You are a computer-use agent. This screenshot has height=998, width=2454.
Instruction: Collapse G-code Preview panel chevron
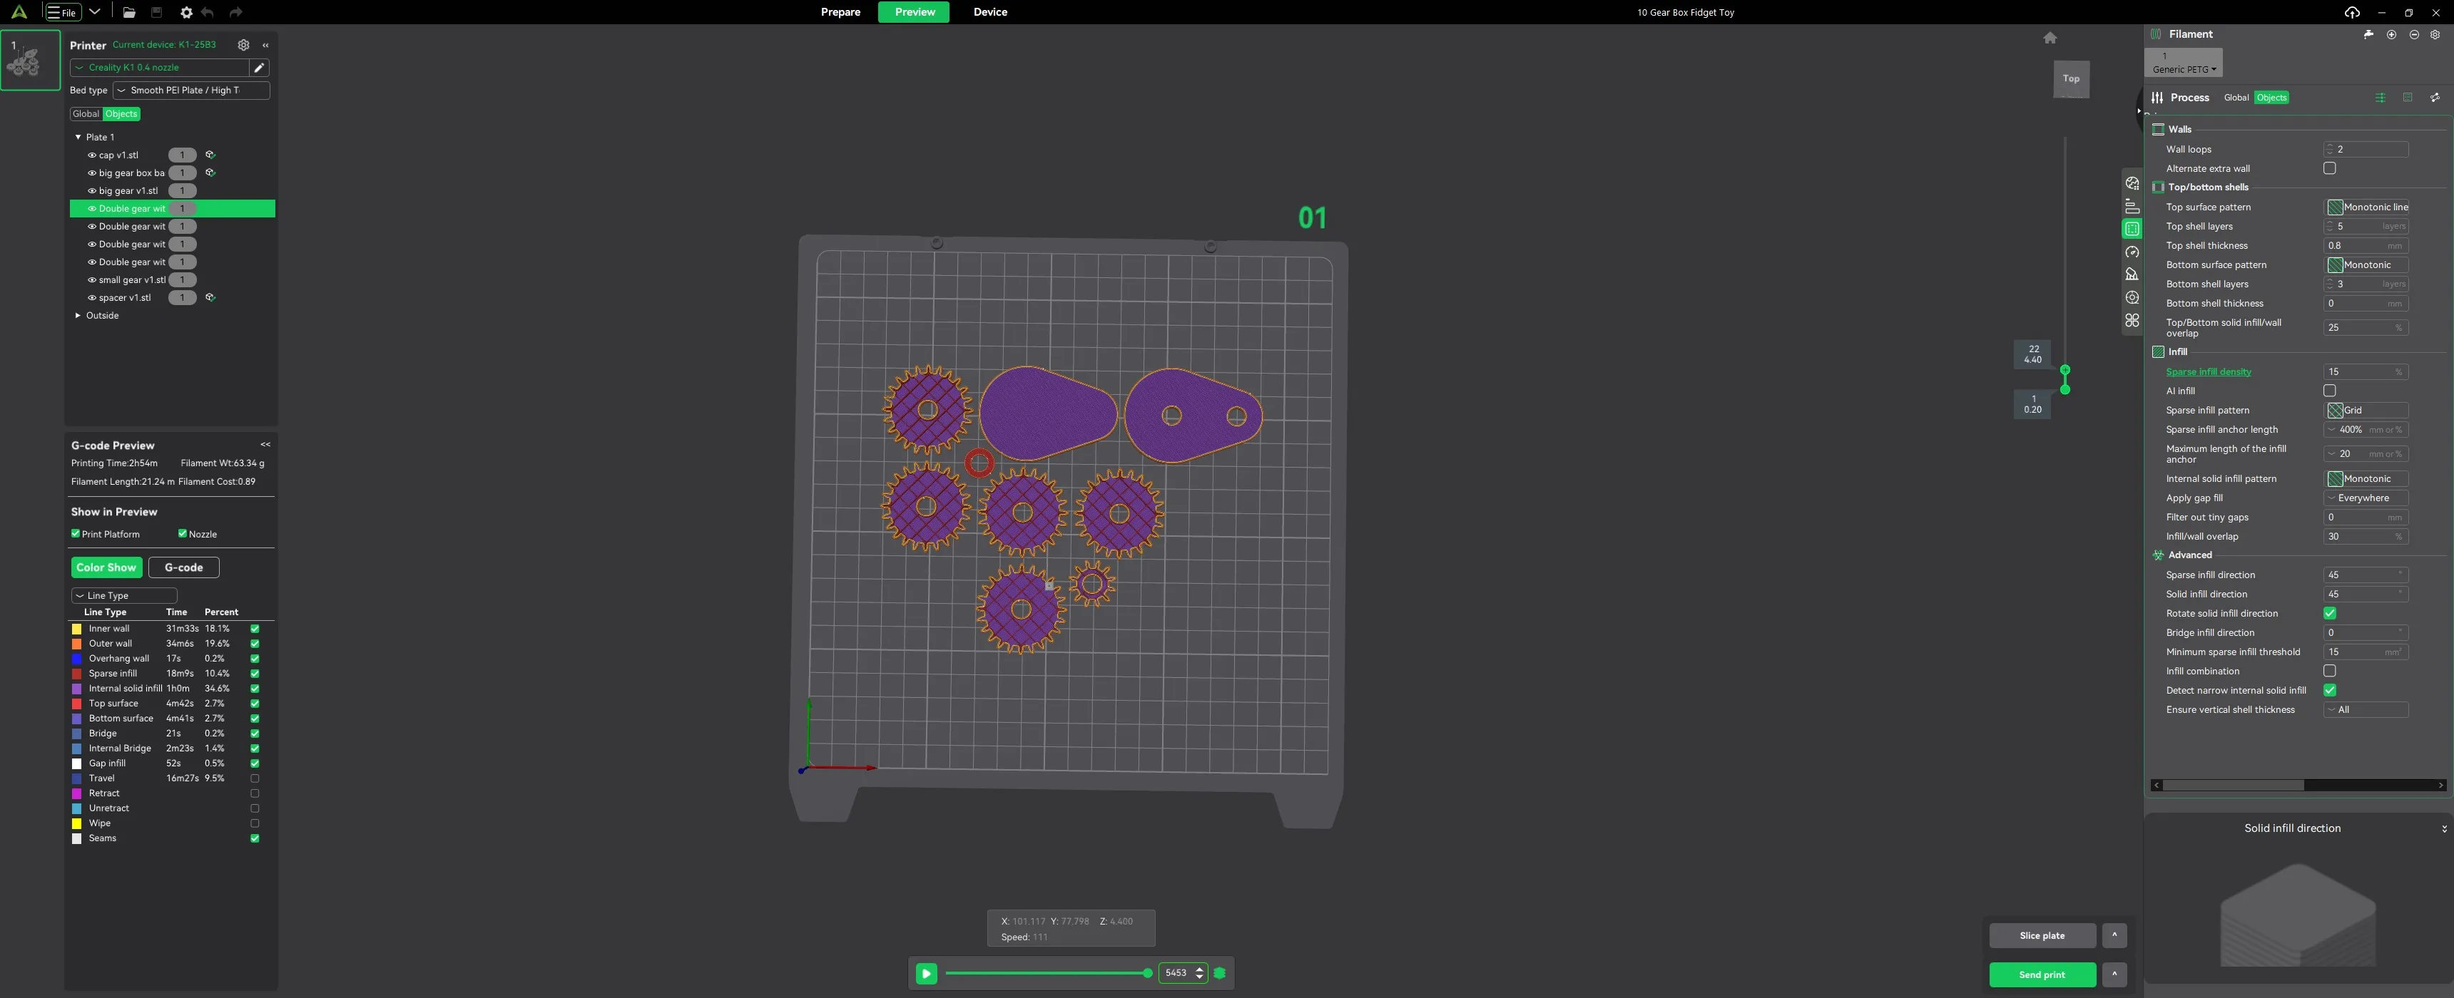click(266, 445)
